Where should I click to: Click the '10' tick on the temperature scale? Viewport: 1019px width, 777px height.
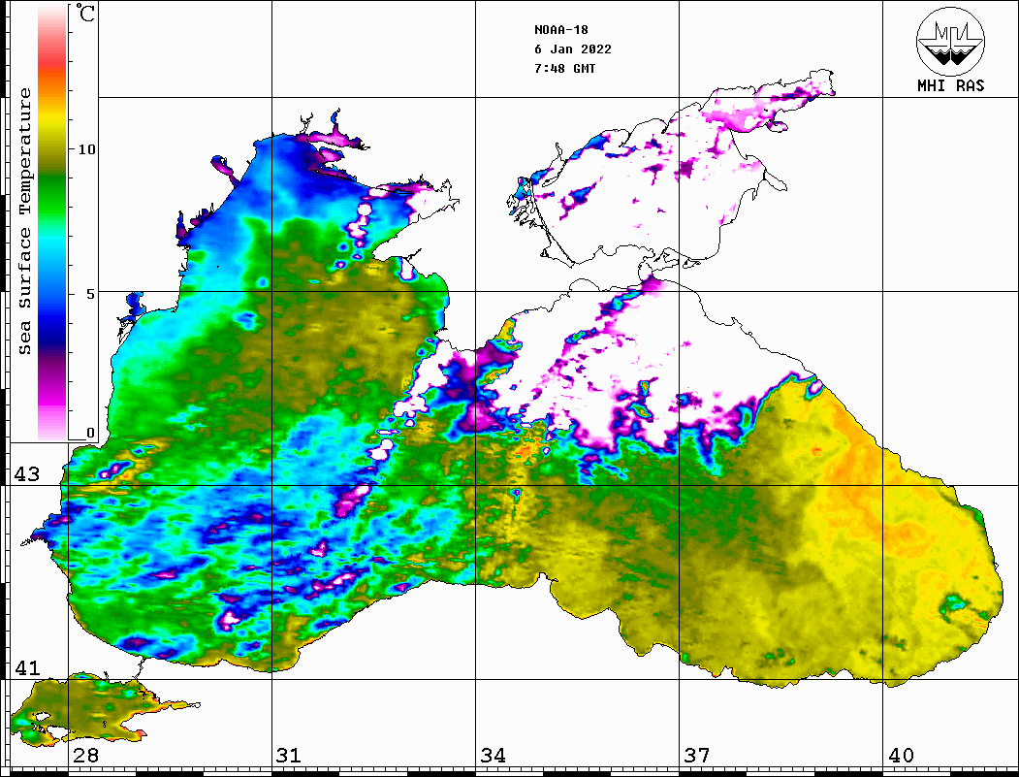point(86,149)
